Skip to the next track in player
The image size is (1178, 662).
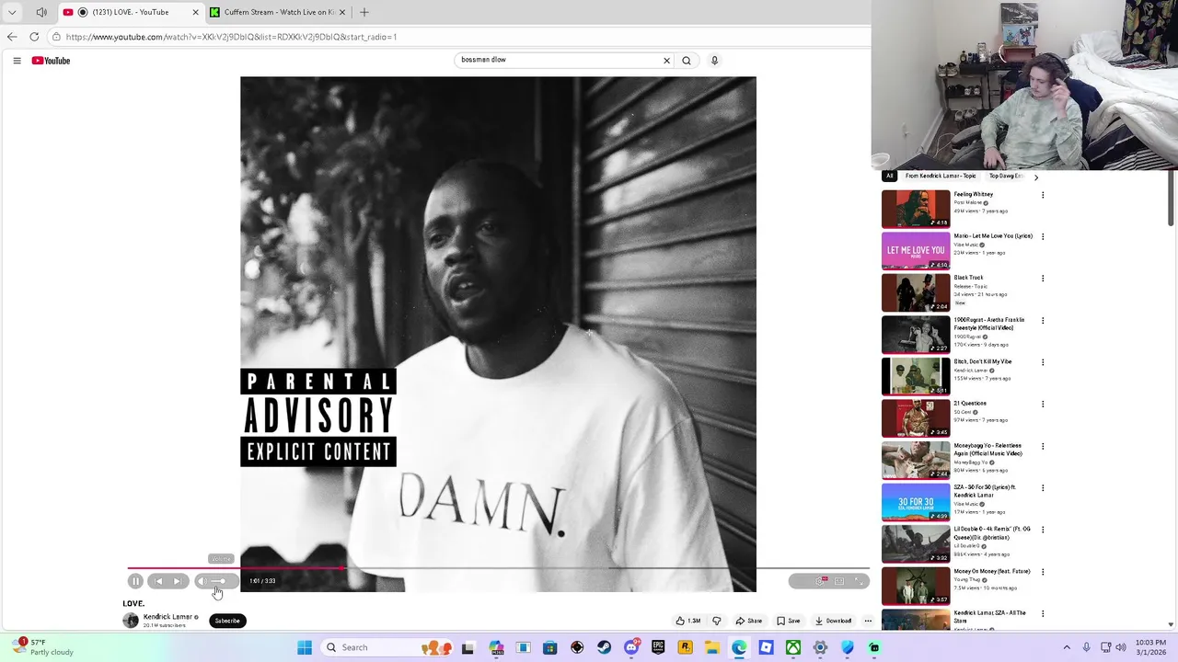178,581
